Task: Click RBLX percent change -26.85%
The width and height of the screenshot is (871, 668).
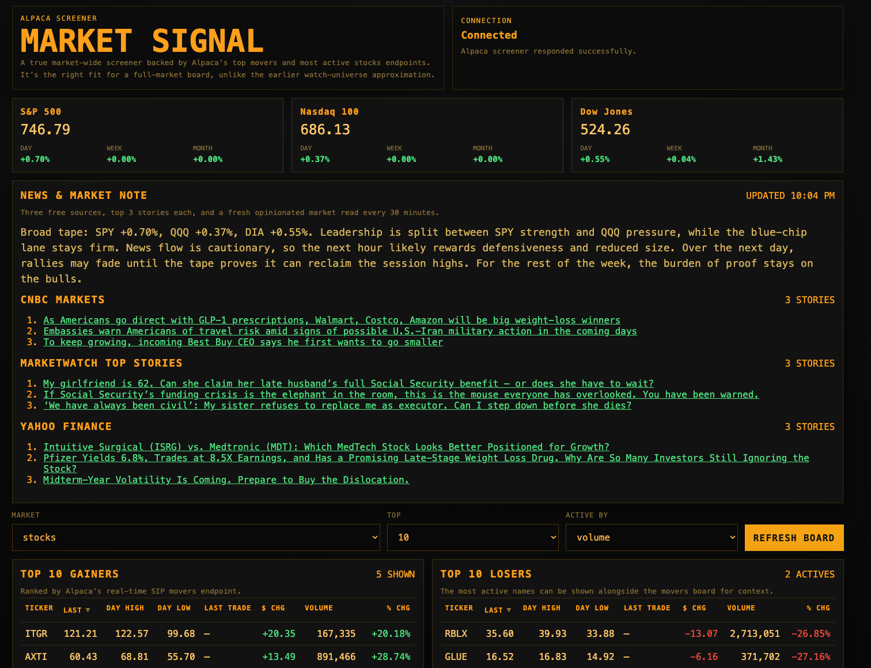Action: coord(811,634)
